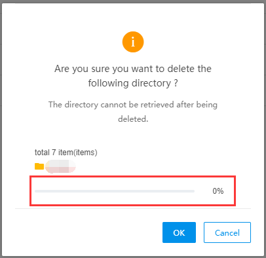
Task: Confirm directory deletion with OK
Action: (x=179, y=232)
